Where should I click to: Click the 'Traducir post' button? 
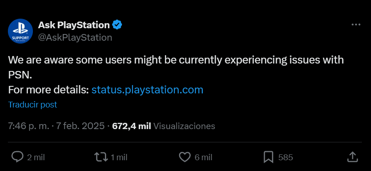pos(32,105)
